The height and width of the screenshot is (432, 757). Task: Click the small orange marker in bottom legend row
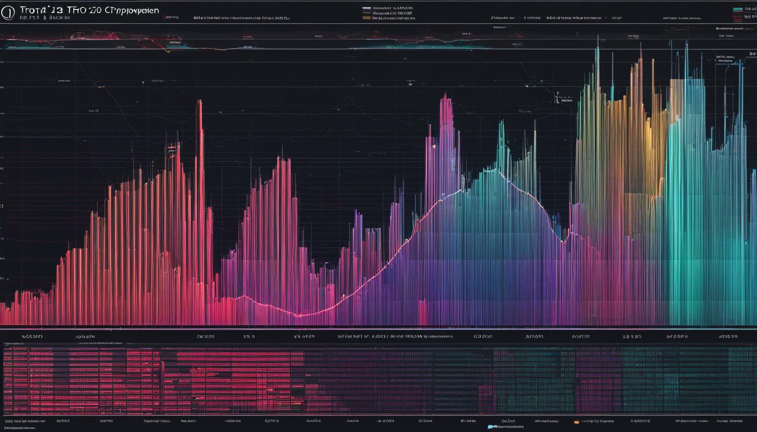[576, 422]
